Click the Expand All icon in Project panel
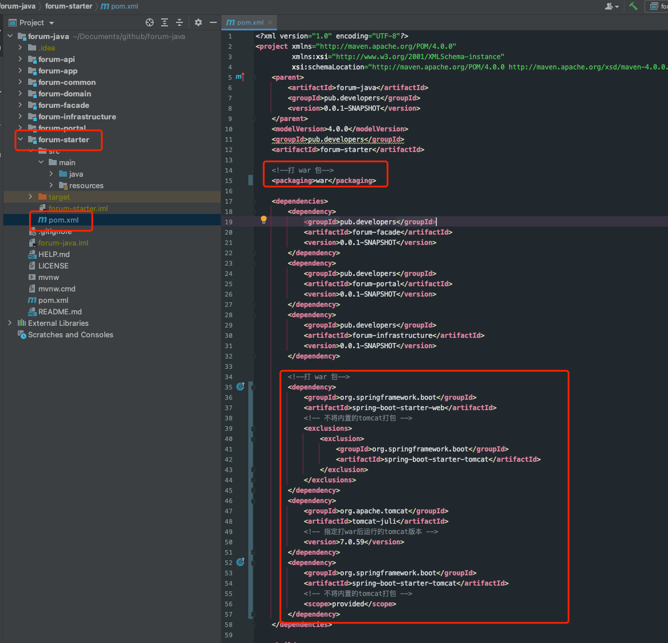The height and width of the screenshot is (643, 668). point(165,22)
